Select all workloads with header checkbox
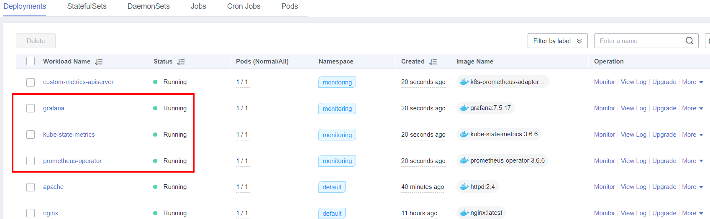The image size is (710, 219). click(31, 61)
